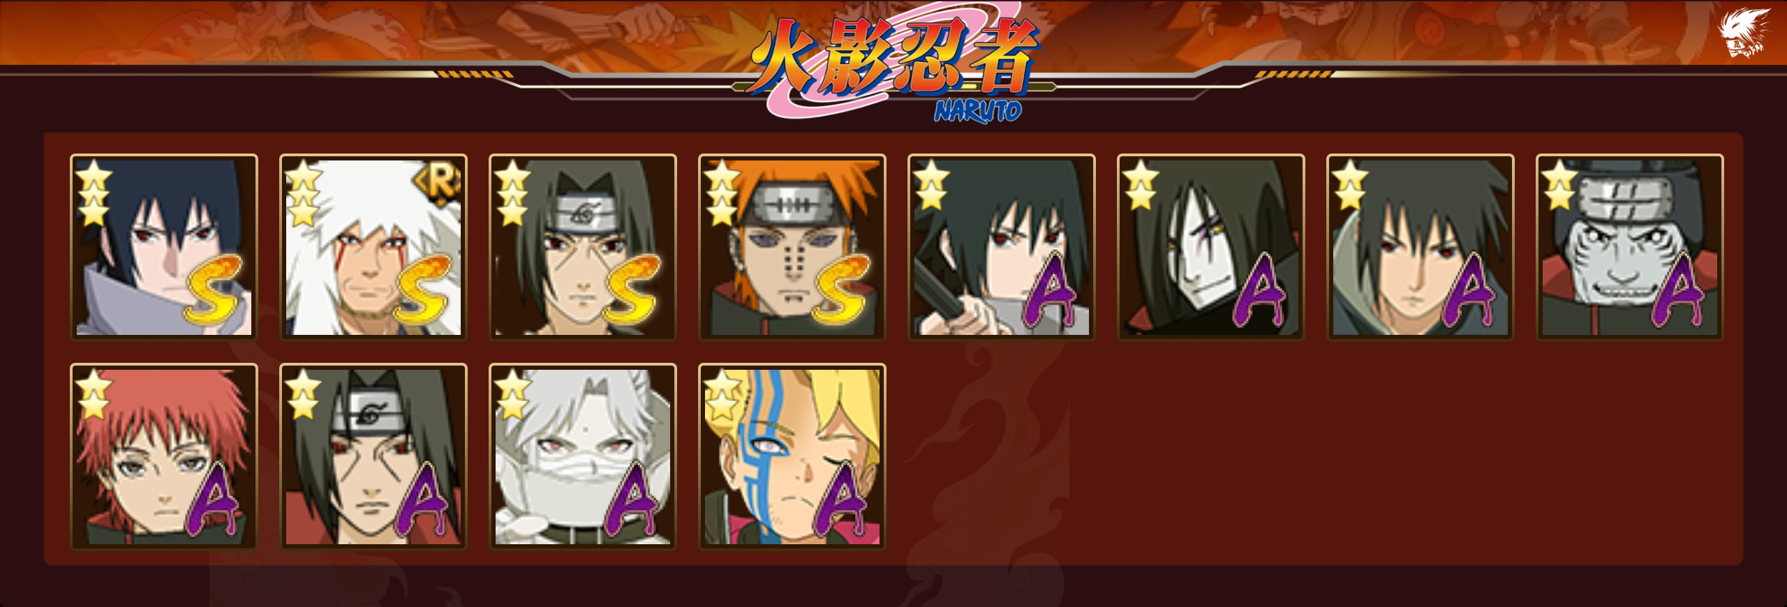
Task: Pick the shark-faced Kisame A-rank card
Action: (1630, 247)
